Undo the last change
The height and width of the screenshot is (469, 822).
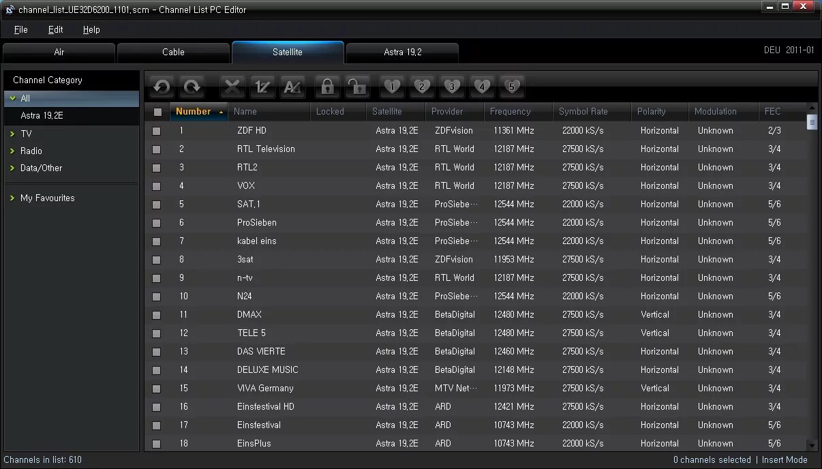pyautogui.click(x=162, y=87)
